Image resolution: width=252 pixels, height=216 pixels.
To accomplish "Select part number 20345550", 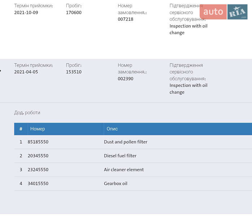I will 38,156.
